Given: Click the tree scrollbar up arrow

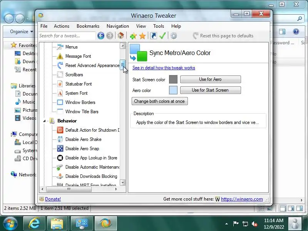Looking at the screenshot, I should pos(122,46).
